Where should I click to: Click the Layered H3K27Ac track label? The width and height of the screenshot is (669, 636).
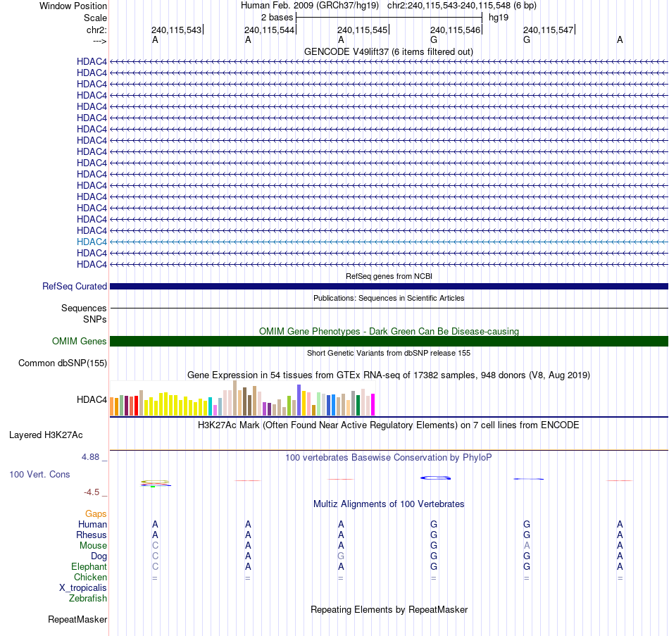(46, 435)
